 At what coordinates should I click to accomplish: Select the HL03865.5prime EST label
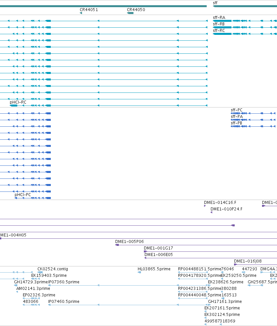coord(154,269)
